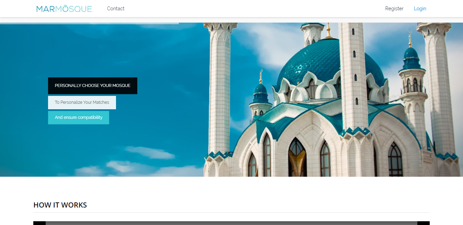Open the Login link
Image resolution: width=463 pixels, height=225 pixels.
pos(420,9)
